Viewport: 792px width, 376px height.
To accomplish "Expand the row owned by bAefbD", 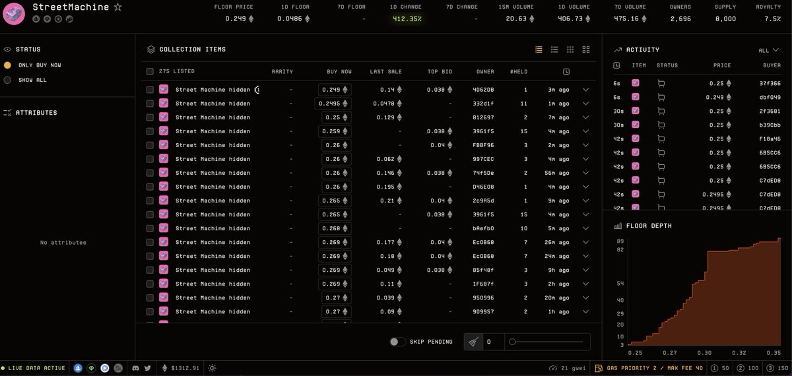I will click(x=585, y=228).
